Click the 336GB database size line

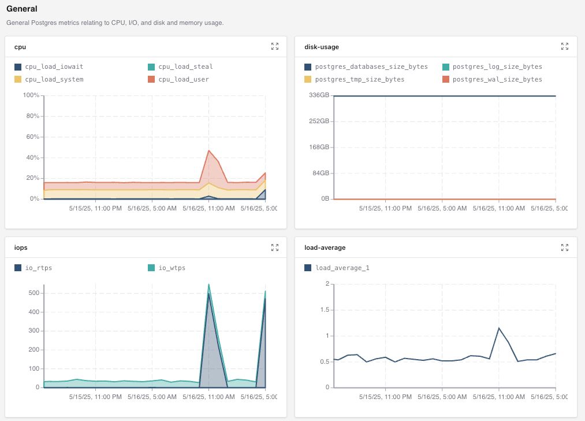click(x=445, y=96)
